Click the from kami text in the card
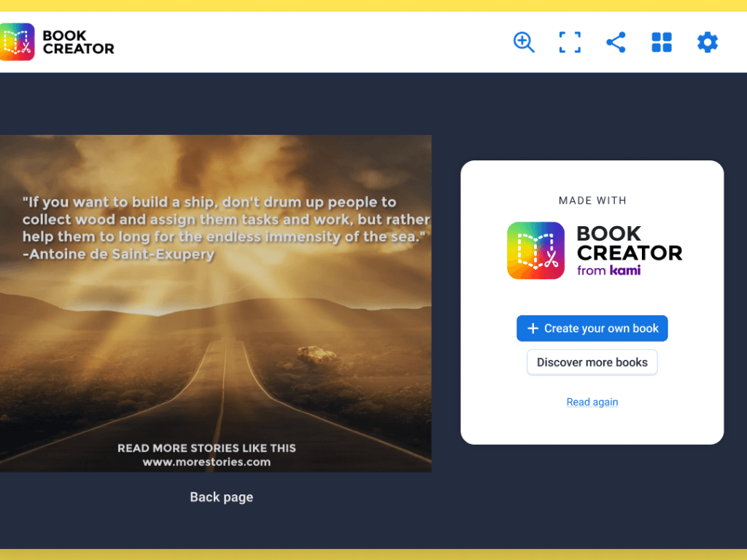 609,271
